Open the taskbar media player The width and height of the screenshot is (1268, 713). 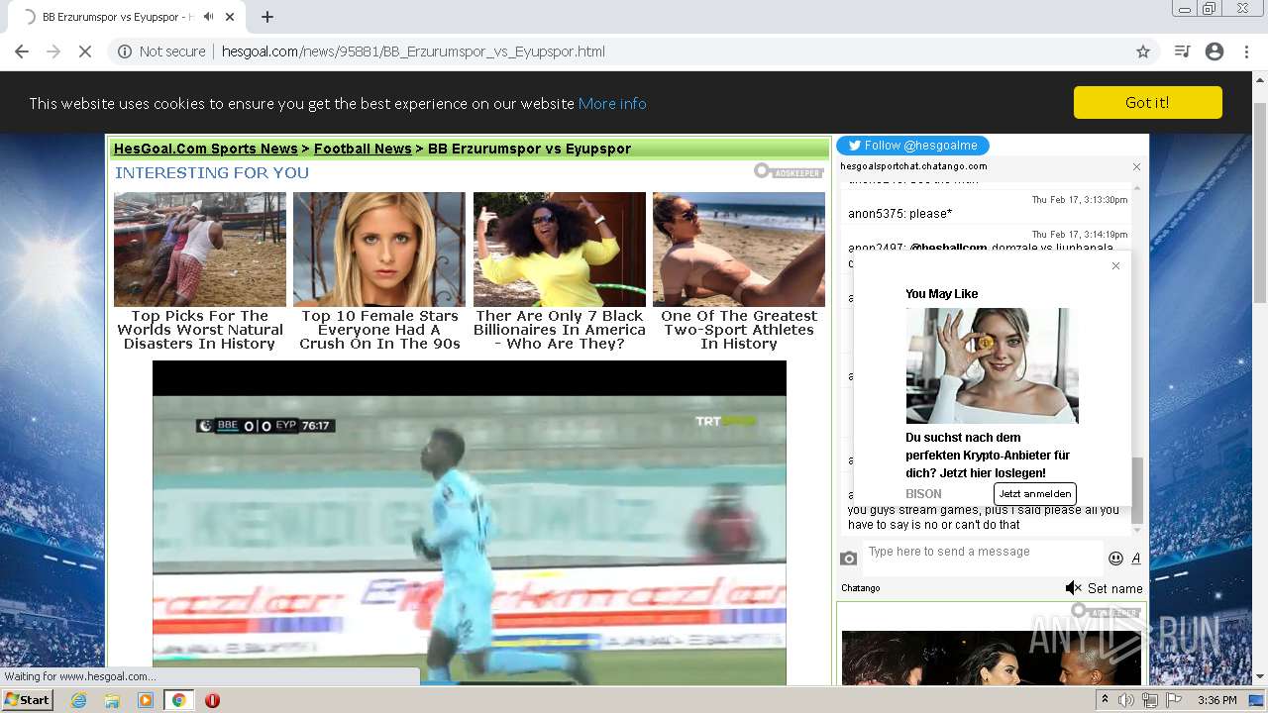pos(146,700)
